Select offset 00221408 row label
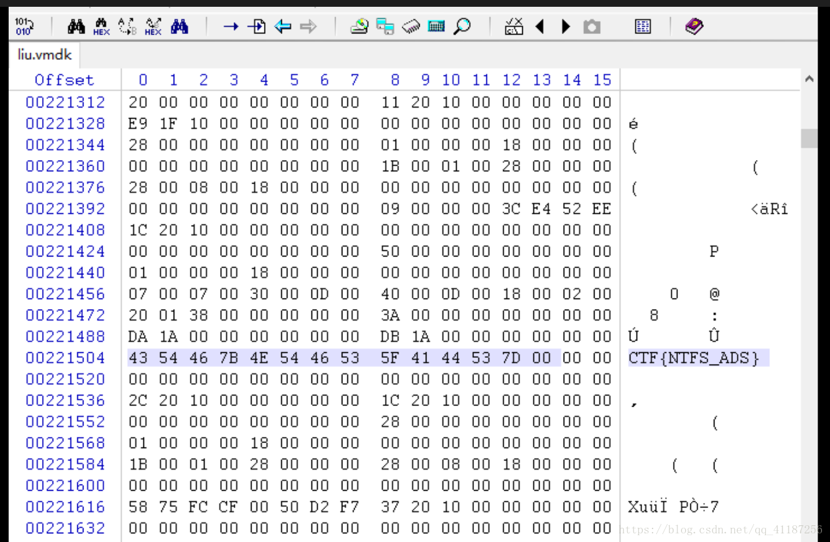This screenshot has height=542, width=830. pyautogui.click(x=66, y=230)
